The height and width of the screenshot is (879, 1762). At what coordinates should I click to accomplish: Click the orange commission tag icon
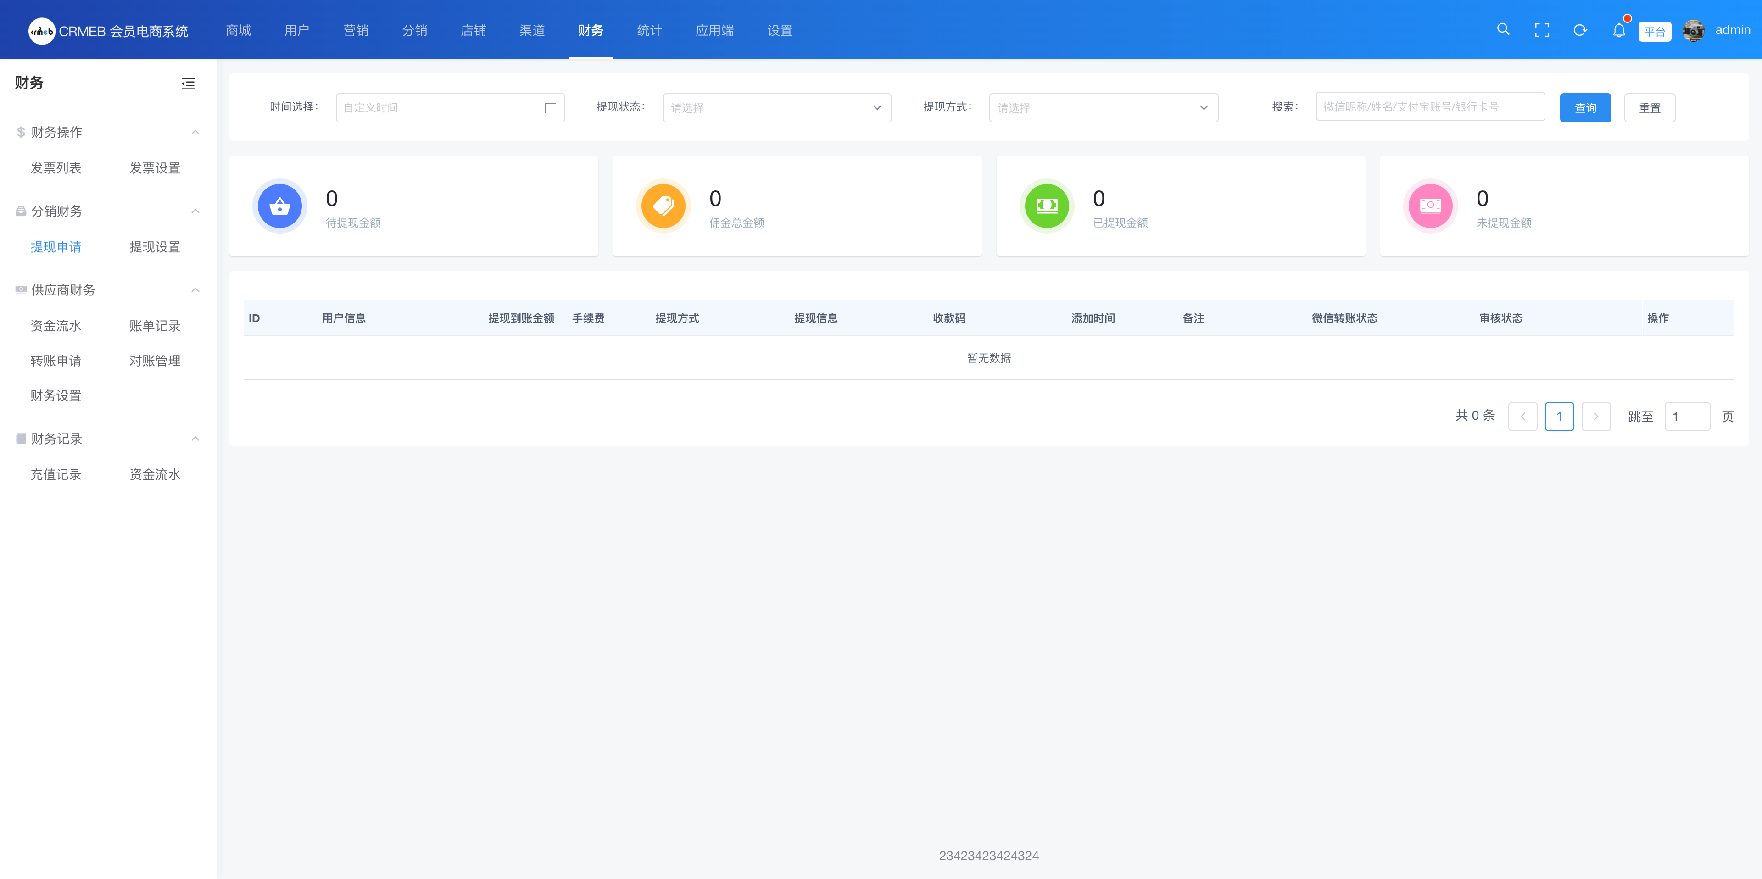tap(663, 206)
